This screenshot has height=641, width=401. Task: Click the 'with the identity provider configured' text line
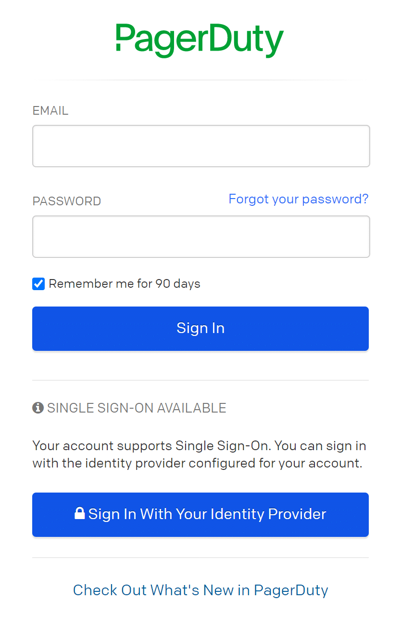pos(197,464)
